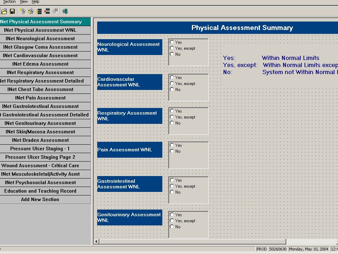The height and width of the screenshot is (254, 338).
Task: Click the delete row red X icon
Action: pos(47,11)
